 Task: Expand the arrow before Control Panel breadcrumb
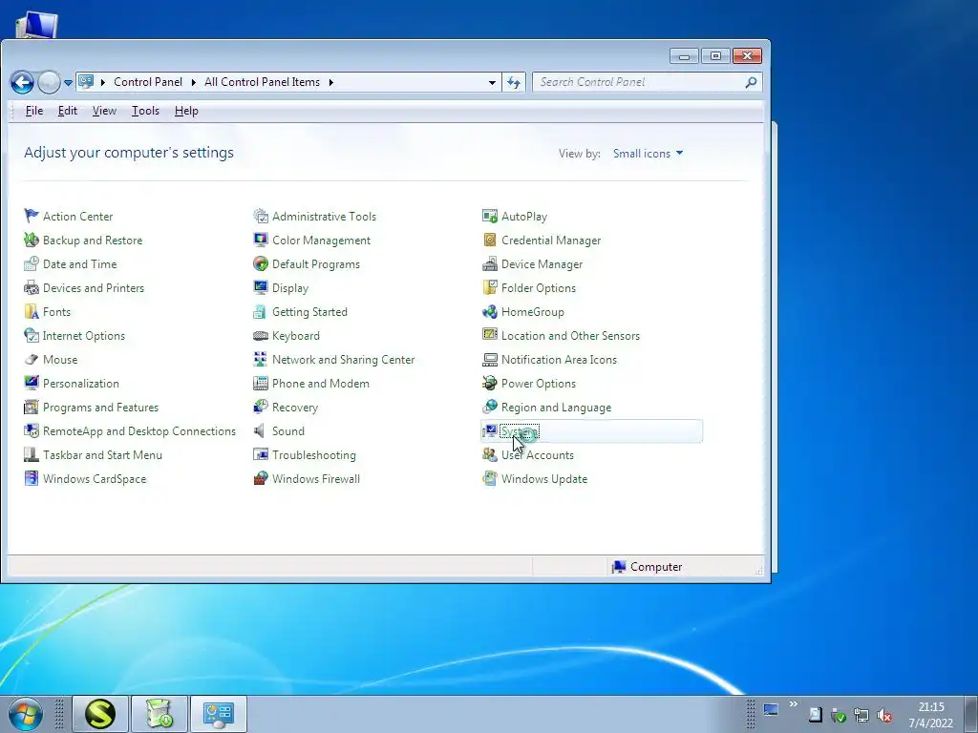(103, 82)
